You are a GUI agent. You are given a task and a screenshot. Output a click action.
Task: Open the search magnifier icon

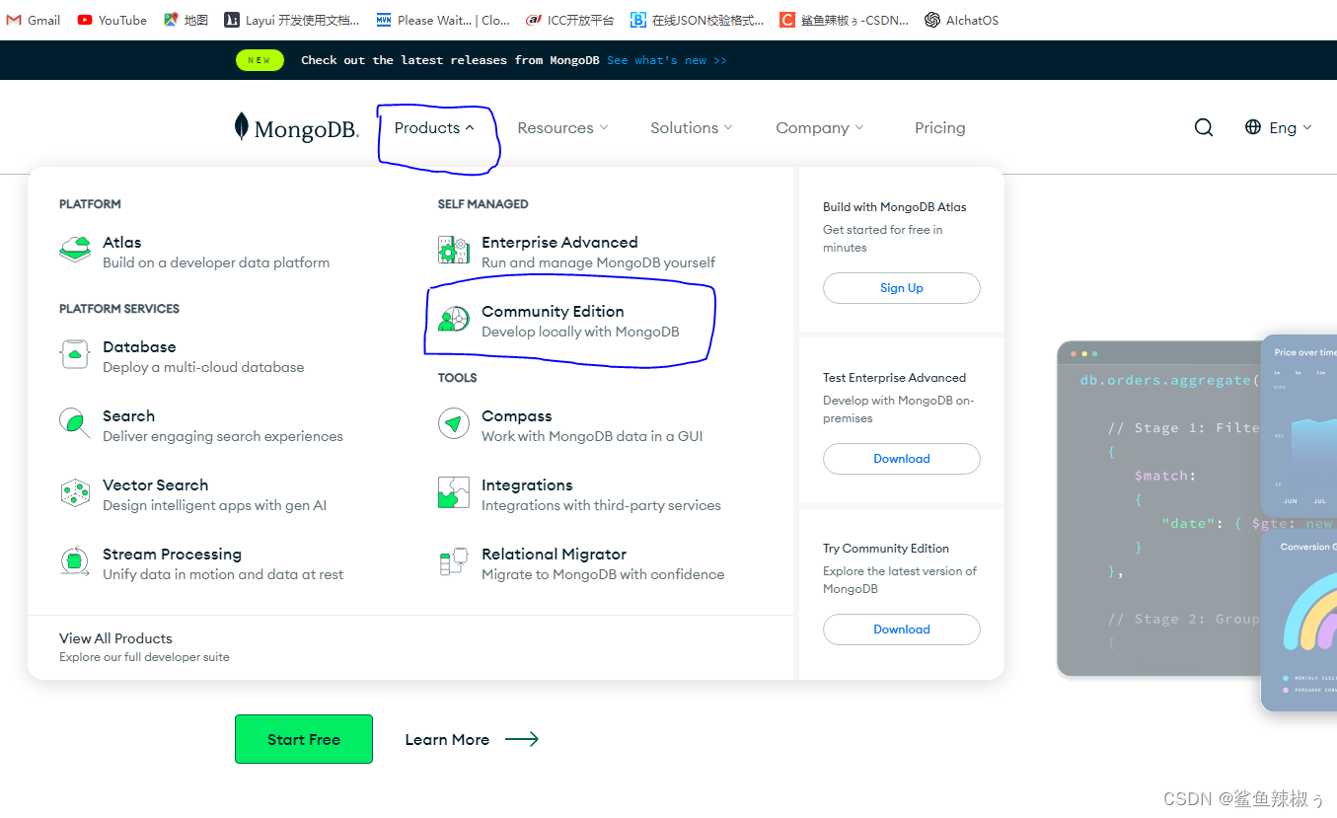1203,126
